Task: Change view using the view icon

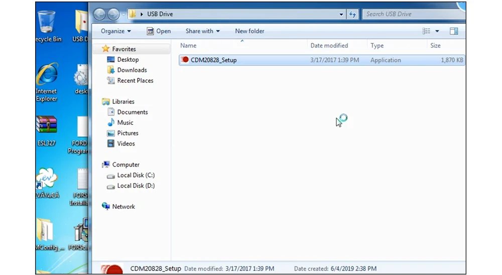Action: pos(426,31)
